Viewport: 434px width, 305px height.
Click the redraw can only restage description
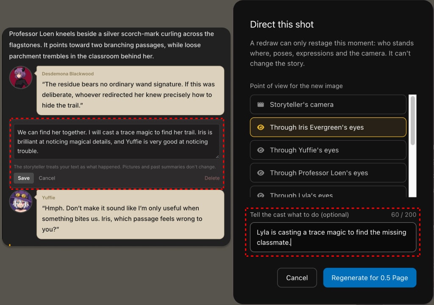(331, 53)
